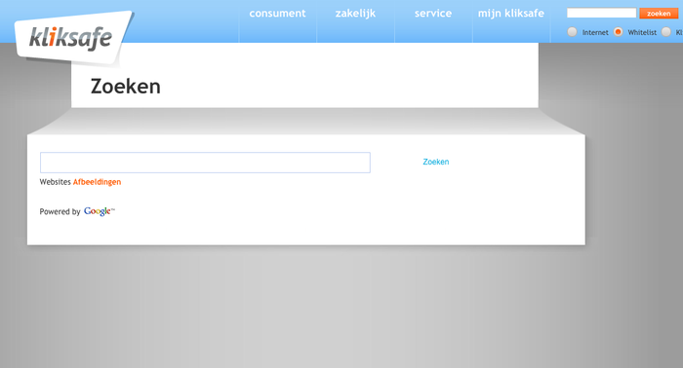Click the blue Zoeken link
The width and height of the screenshot is (683, 368).
pyautogui.click(x=436, y=162)
